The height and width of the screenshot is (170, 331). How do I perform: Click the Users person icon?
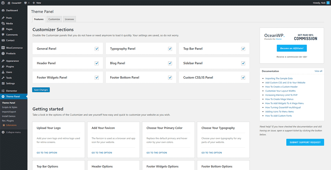click(3, 72)
